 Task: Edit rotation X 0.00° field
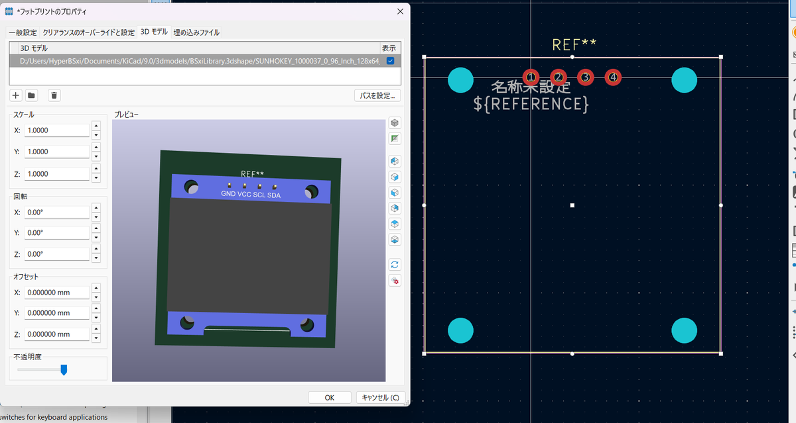57,212
